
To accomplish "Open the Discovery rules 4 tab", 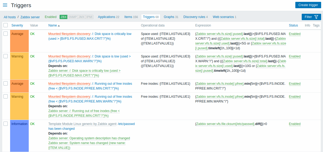I will [196, 17].
